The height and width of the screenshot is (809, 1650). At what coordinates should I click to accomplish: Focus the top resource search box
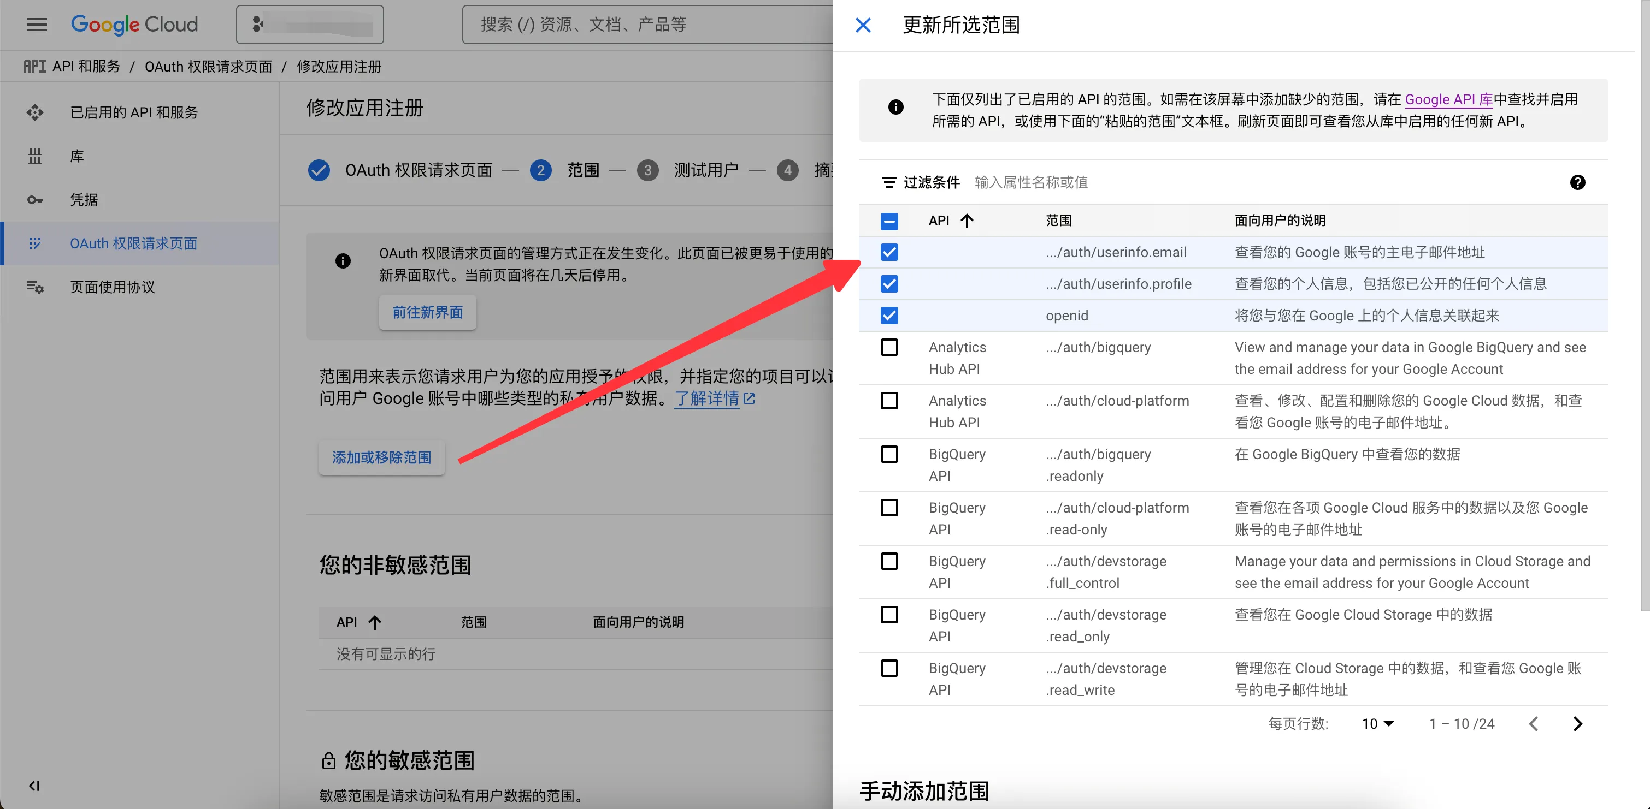[x=647, y=25]
